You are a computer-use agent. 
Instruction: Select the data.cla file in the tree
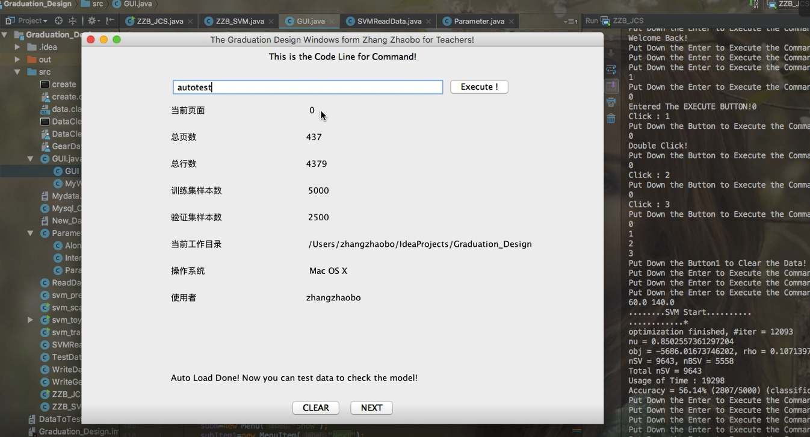[x=61, y=109]
